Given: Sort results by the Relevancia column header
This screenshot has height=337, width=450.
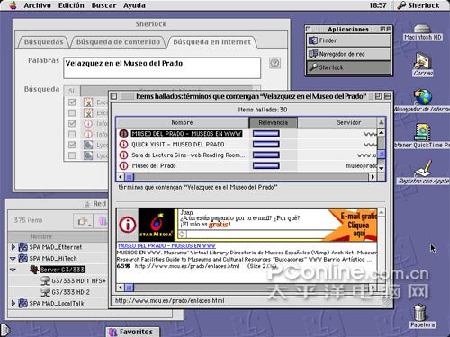Looking at the screenshot, I should 273,122.
